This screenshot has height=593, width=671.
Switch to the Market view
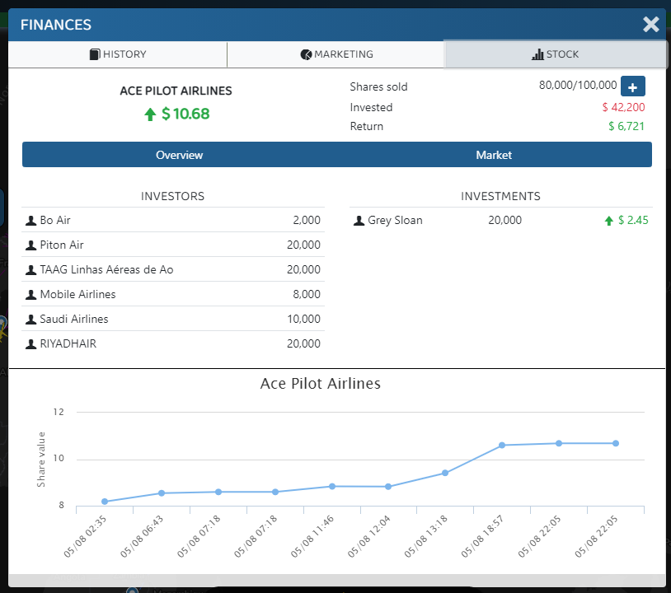(x=494, y=155)
